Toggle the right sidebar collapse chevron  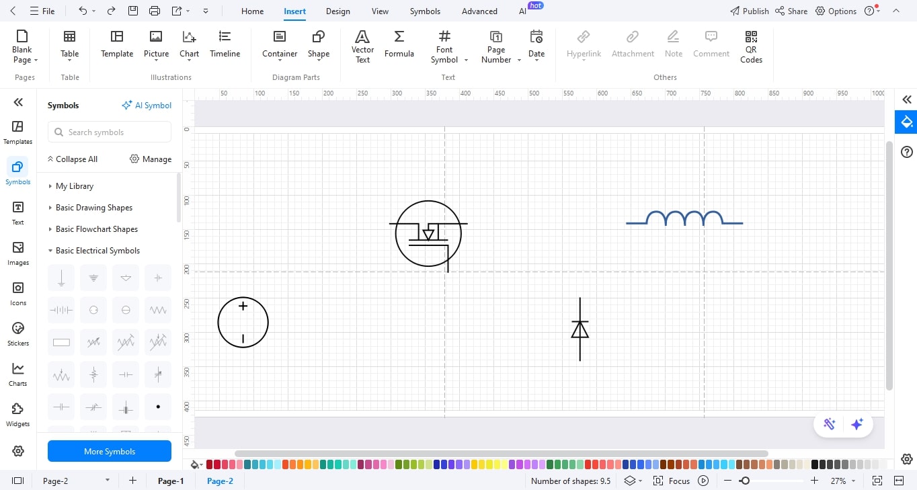point(906,99)
